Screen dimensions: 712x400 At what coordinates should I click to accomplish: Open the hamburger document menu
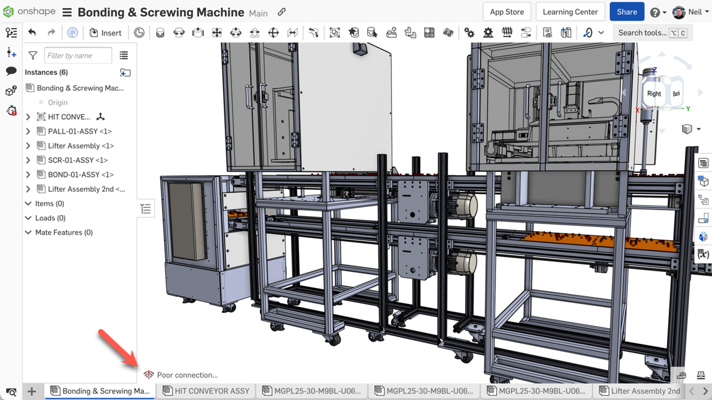click(x=67, y=12)
